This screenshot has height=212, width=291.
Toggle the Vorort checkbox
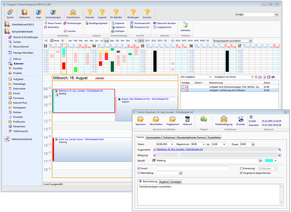click(x=138, y=168)
